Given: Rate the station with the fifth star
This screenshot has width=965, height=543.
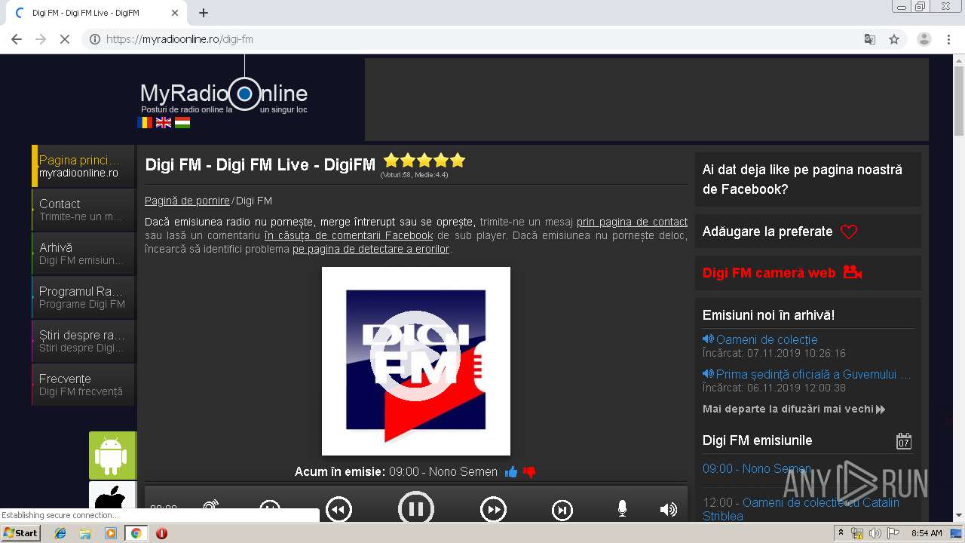Looking at the screenshot, I should tap(458, 161).
